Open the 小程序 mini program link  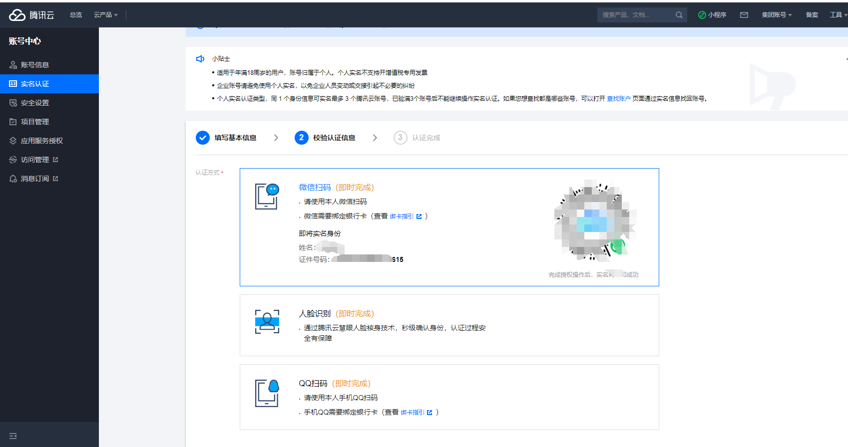(712, 15)
